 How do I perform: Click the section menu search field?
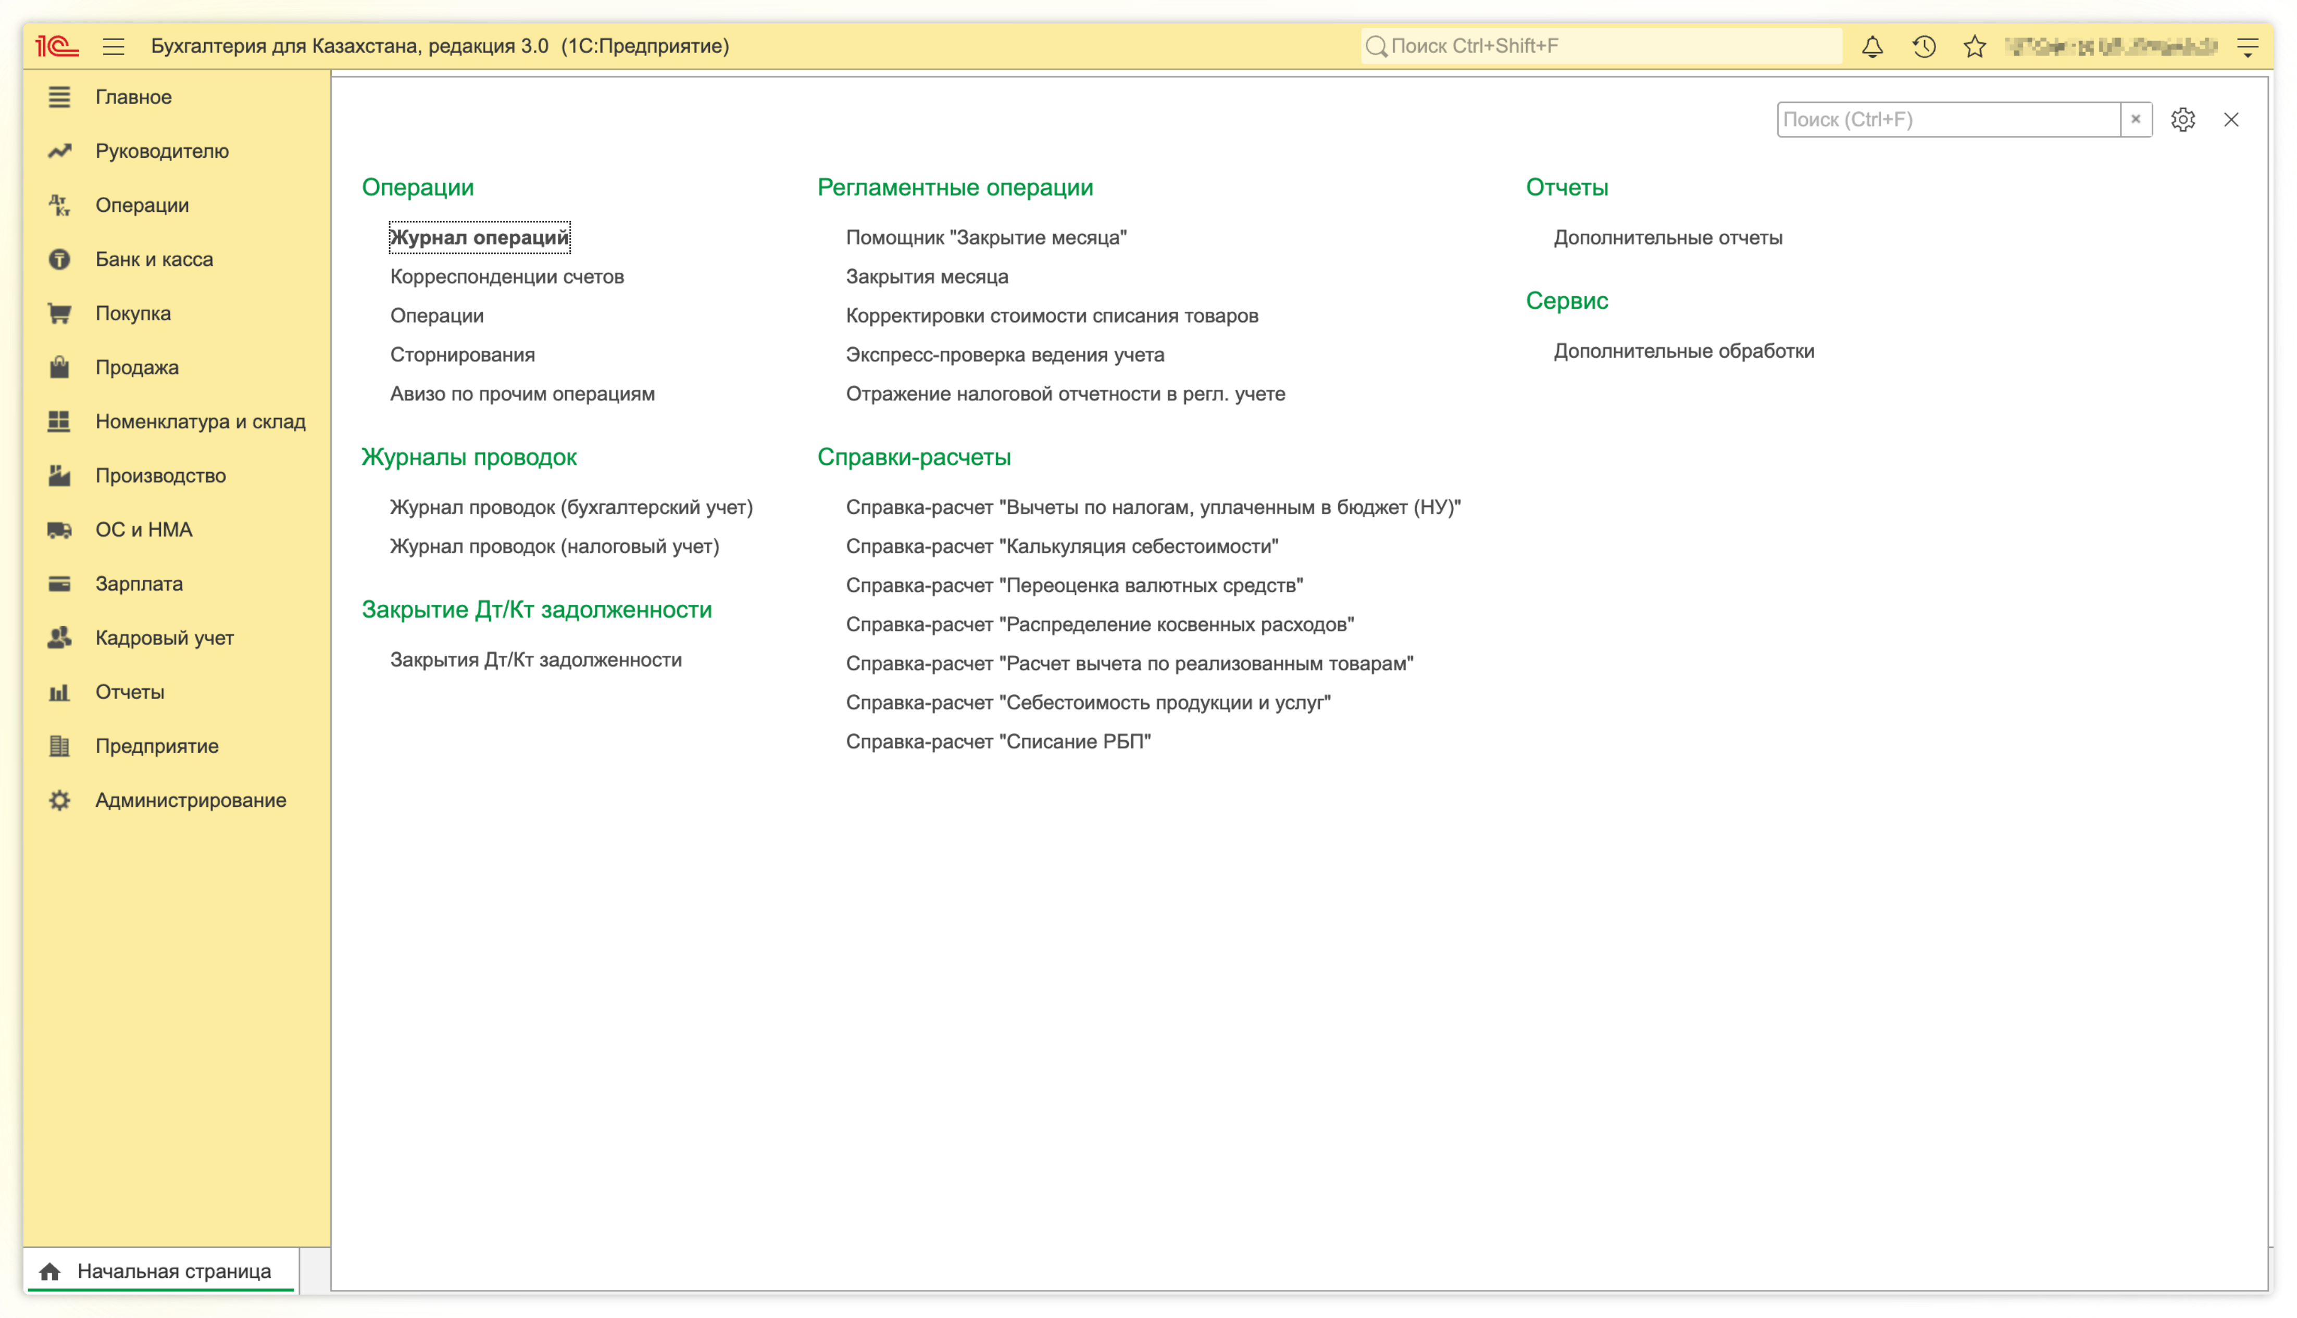pyautogui.click(x=1949, y=120)
